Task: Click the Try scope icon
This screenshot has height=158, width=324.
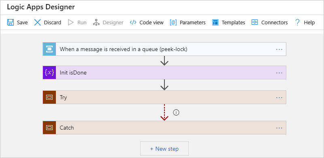Action: pos(49,97)
